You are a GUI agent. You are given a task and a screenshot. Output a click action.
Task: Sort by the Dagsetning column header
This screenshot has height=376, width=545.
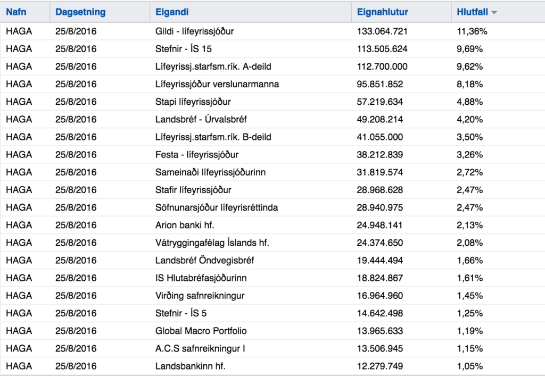(80, 12)
